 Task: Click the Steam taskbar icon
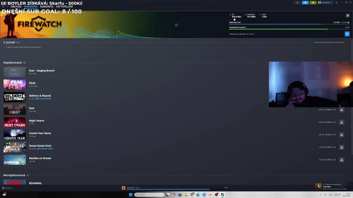click(x=222, y=195)
